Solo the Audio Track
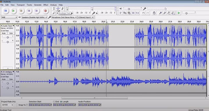 coord(11,33)
